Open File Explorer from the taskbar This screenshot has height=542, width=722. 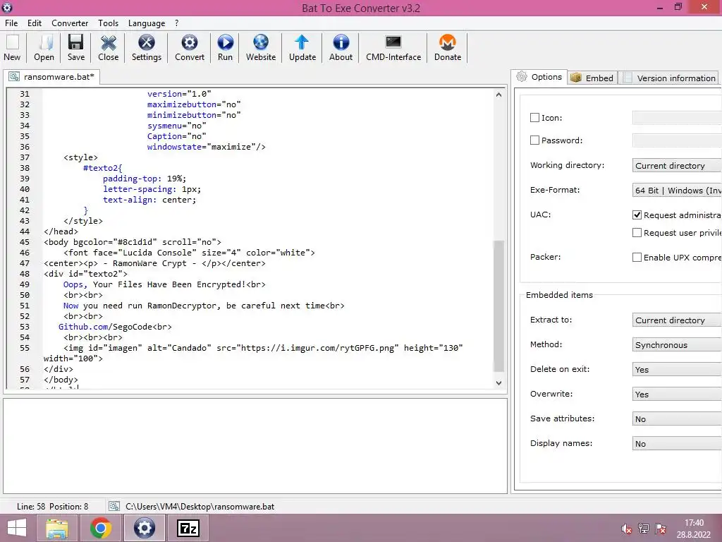pyautogui.click(x=57, y=528)
